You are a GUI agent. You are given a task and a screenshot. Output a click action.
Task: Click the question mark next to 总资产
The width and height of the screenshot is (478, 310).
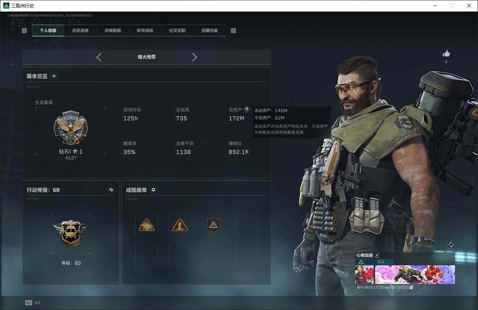246,110
